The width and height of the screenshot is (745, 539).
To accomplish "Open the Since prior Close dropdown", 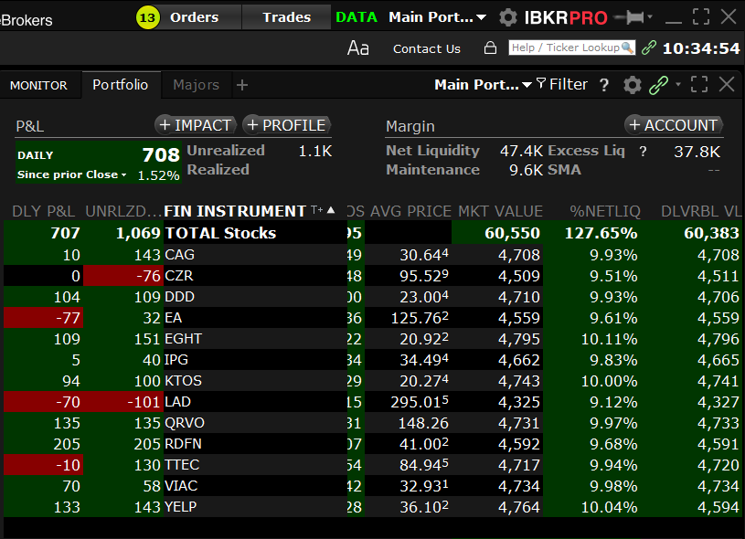I will [x=71, y=174].
